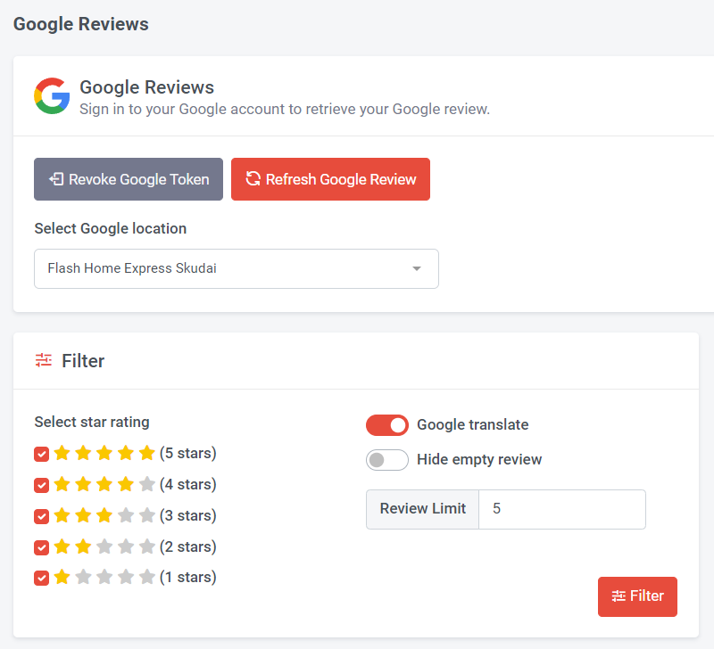Enable the Hide empty review switch
Screen dimensions: 714x649
(387, 460)
